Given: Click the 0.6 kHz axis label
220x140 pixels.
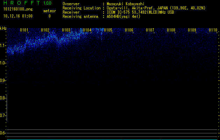Looking at the screenshot, I should tap(3, 133).
